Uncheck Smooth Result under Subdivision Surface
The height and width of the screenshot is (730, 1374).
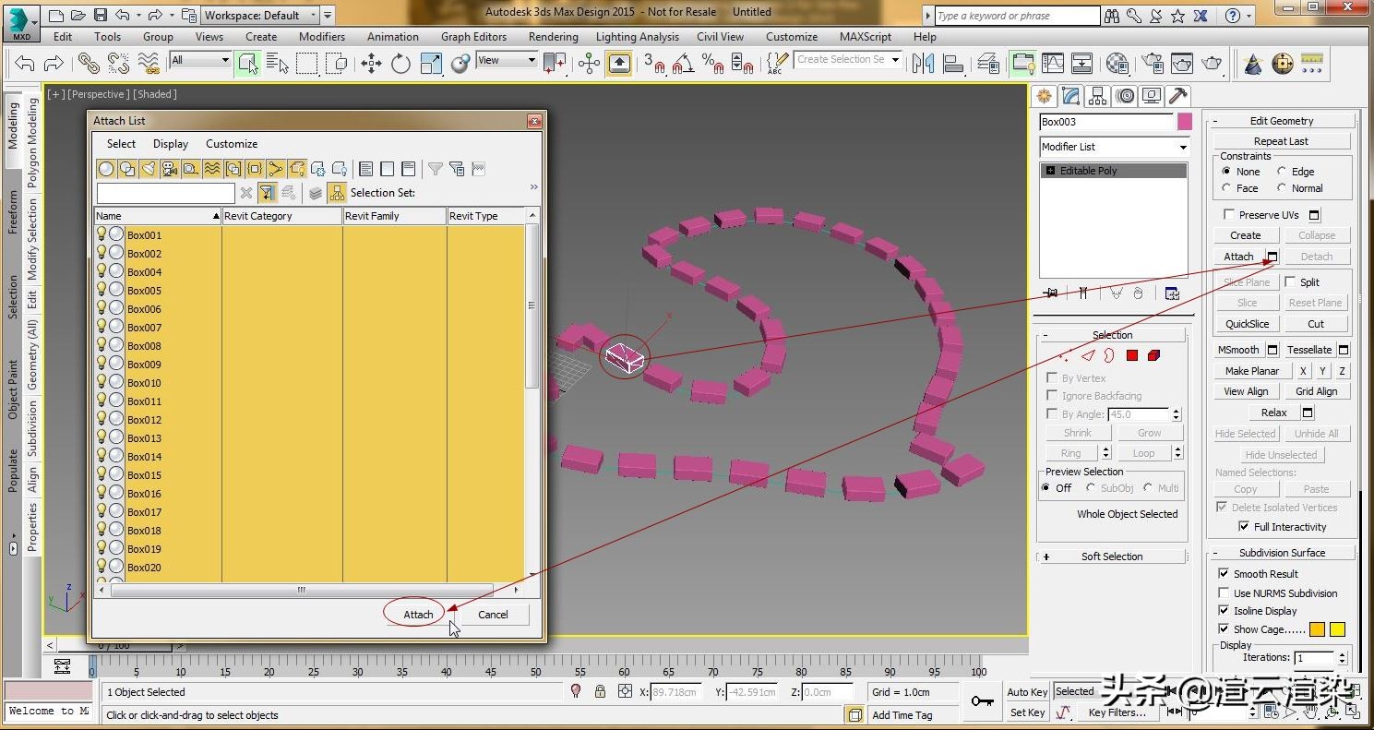(x=1225, y=573)
